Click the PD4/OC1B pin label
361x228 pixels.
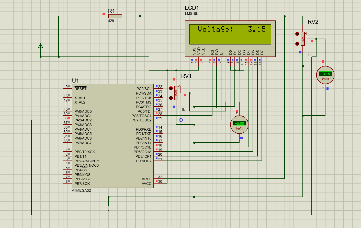tap(142, 147)
